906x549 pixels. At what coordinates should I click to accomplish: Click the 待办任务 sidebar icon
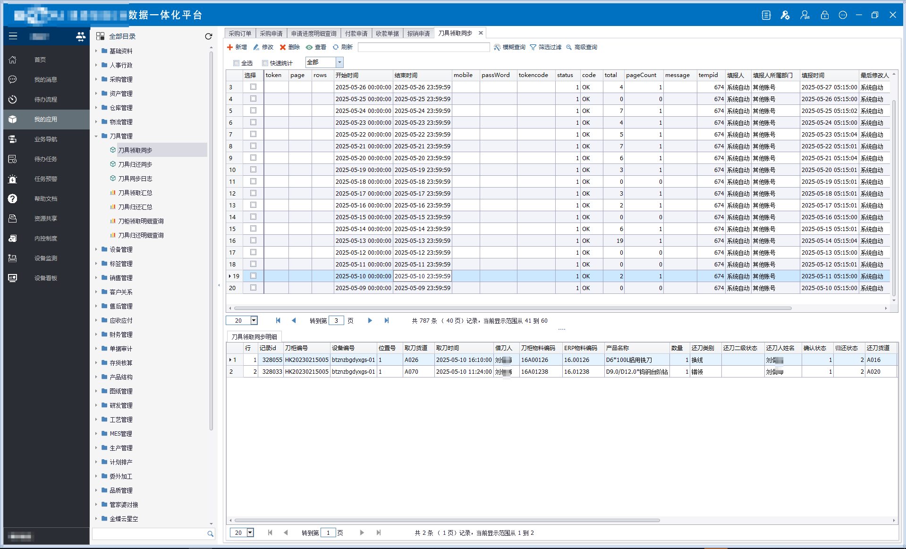pos(12,159)
